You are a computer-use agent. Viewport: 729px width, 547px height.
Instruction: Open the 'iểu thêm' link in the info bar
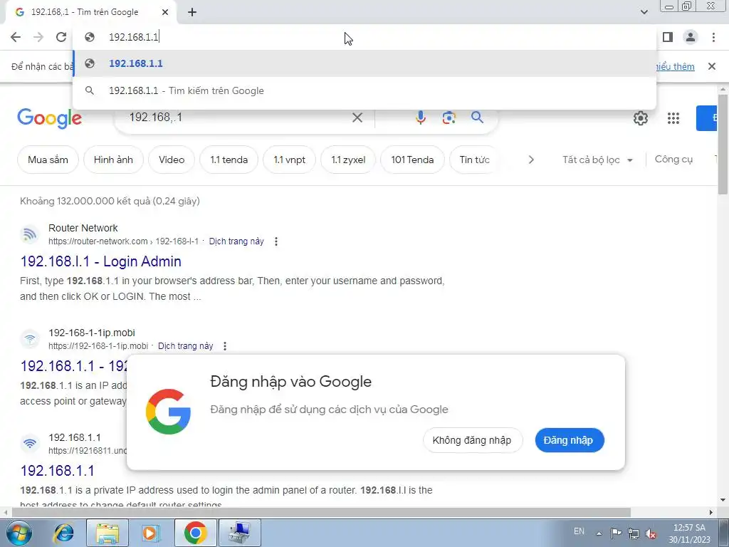coord(676,66)
